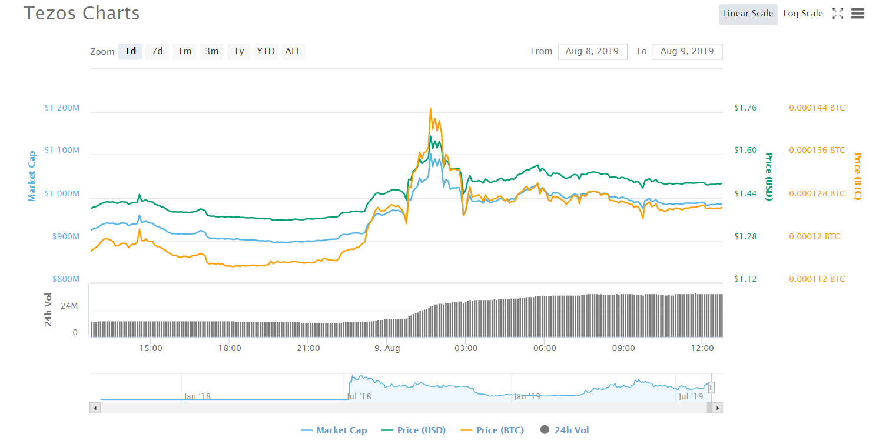The width and height of the screenshot is (876, 444).
Task: Click the navigator scroll left arrow
Action: point(95,408)
